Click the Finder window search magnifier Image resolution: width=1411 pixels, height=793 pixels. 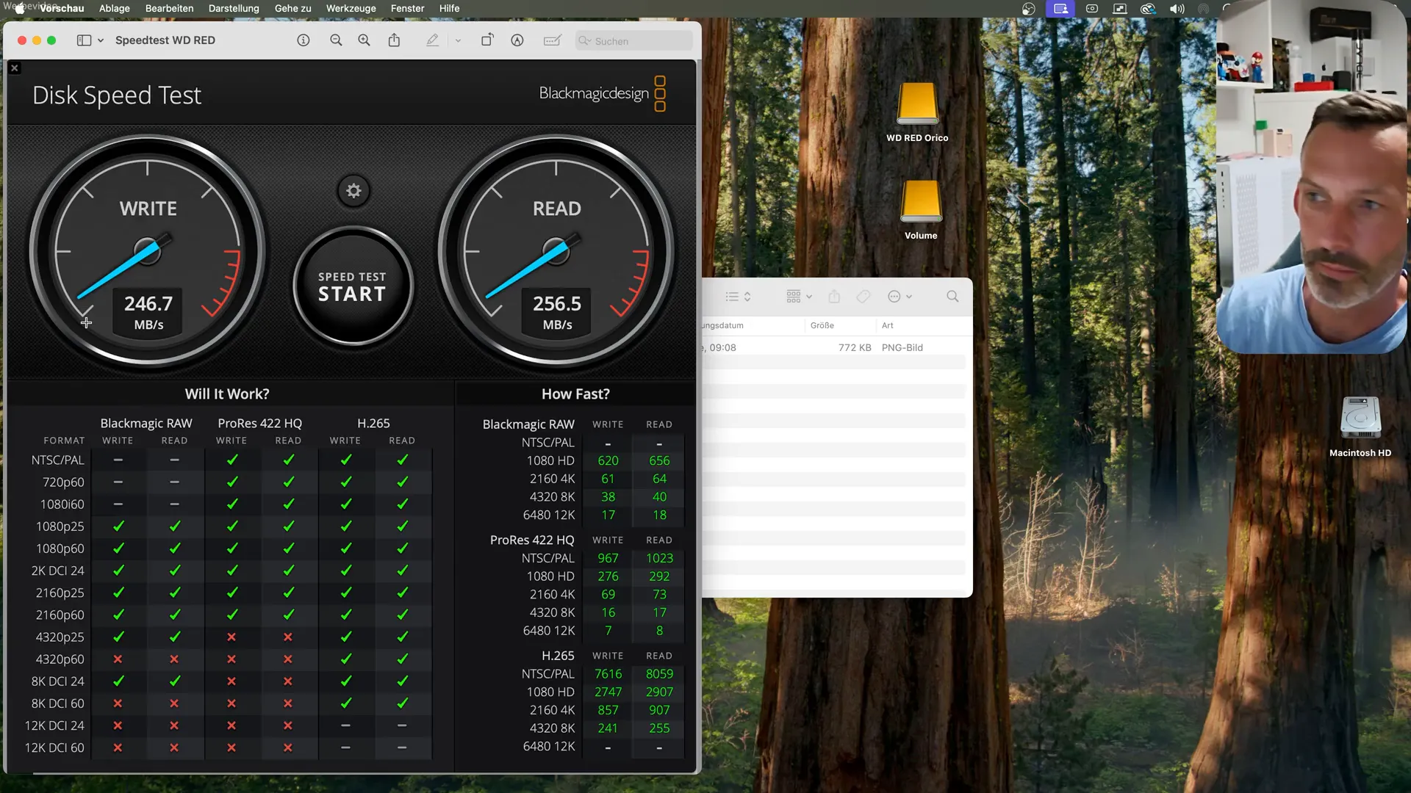click(952, 297)
